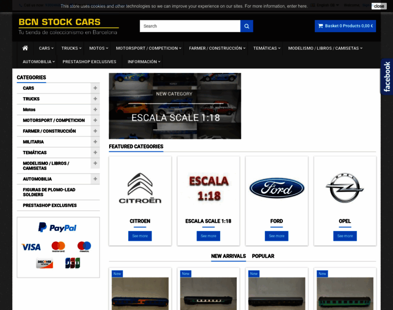This screenshot has width=393, height=310.
Task: Focus the Search input field
Action: [x=190, y=26]
